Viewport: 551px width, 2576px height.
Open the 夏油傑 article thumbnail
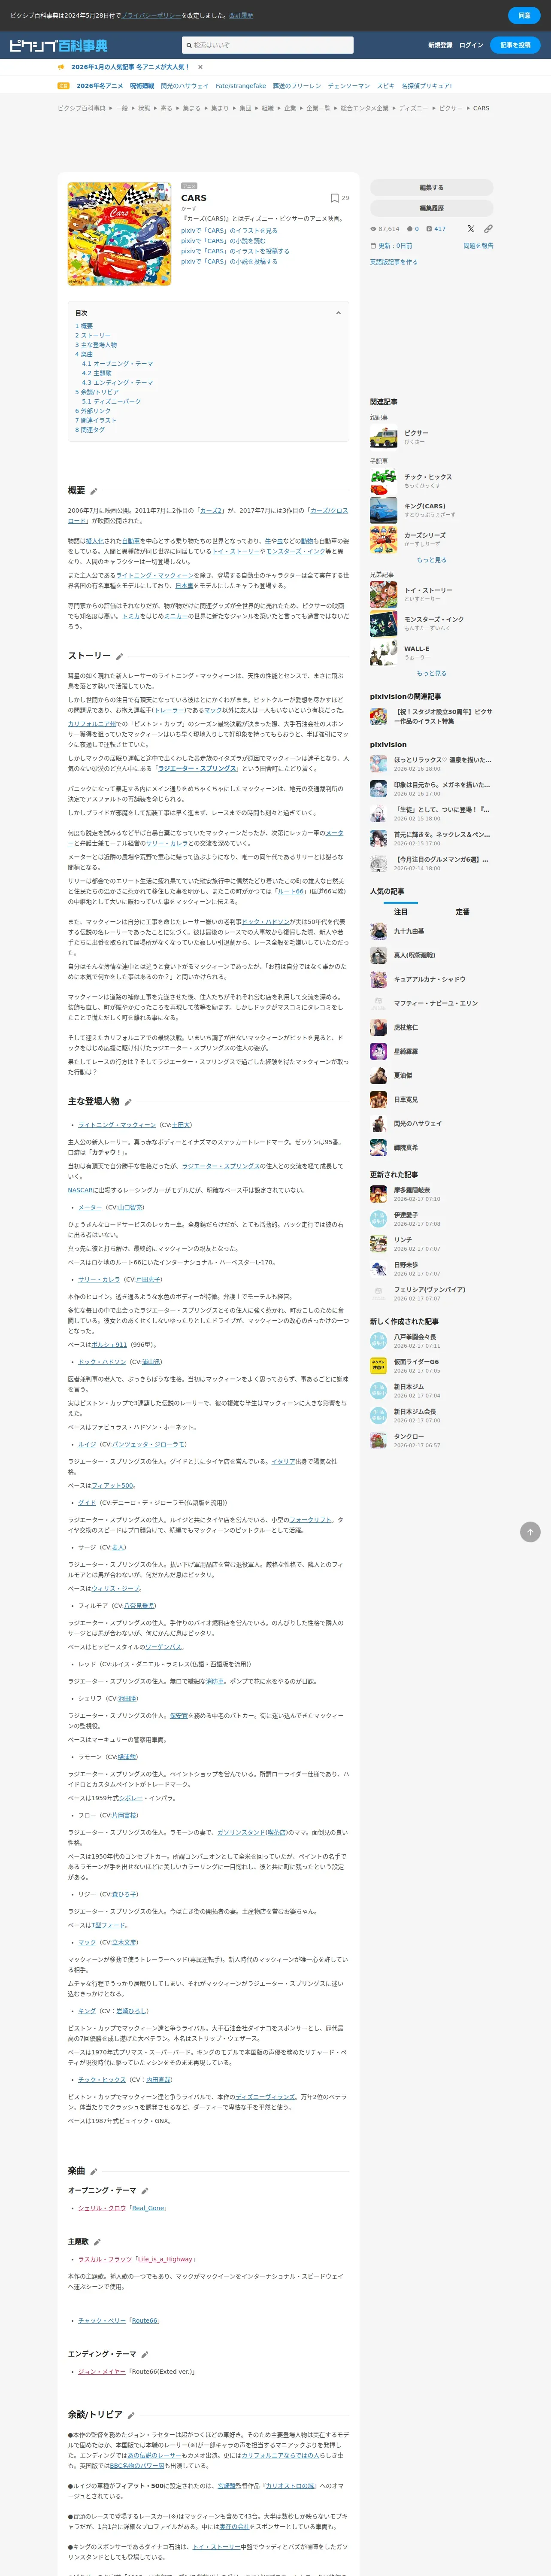tap(378, 1075)
